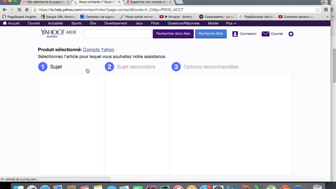336x189 pixels.
Task: Open Actualités in the Yahoo navigation bar
Action: tap(55, 23)
